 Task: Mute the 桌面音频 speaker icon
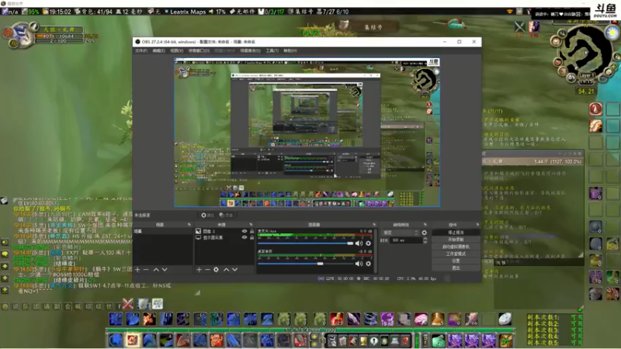tap(359, 264)
